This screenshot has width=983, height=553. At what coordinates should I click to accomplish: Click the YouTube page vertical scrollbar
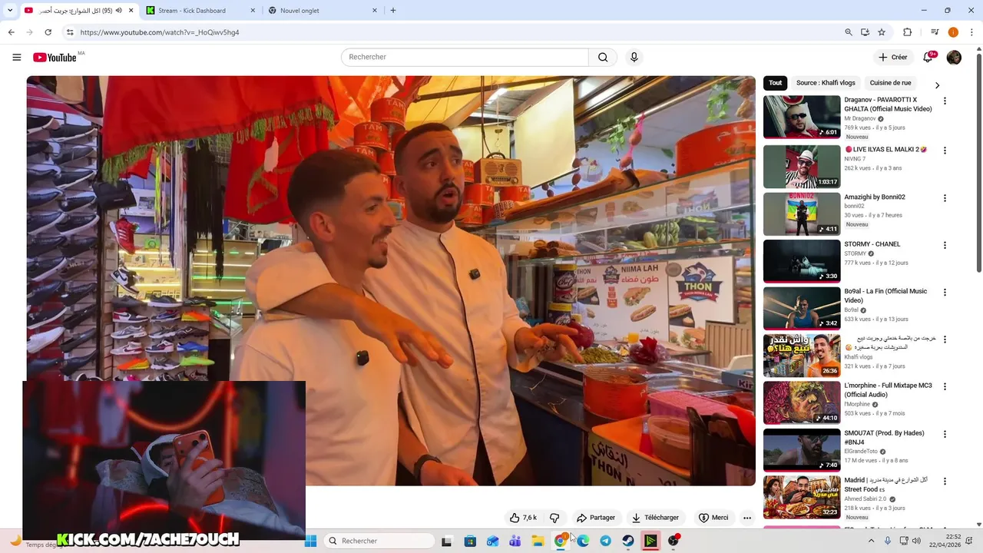point(978,161)
